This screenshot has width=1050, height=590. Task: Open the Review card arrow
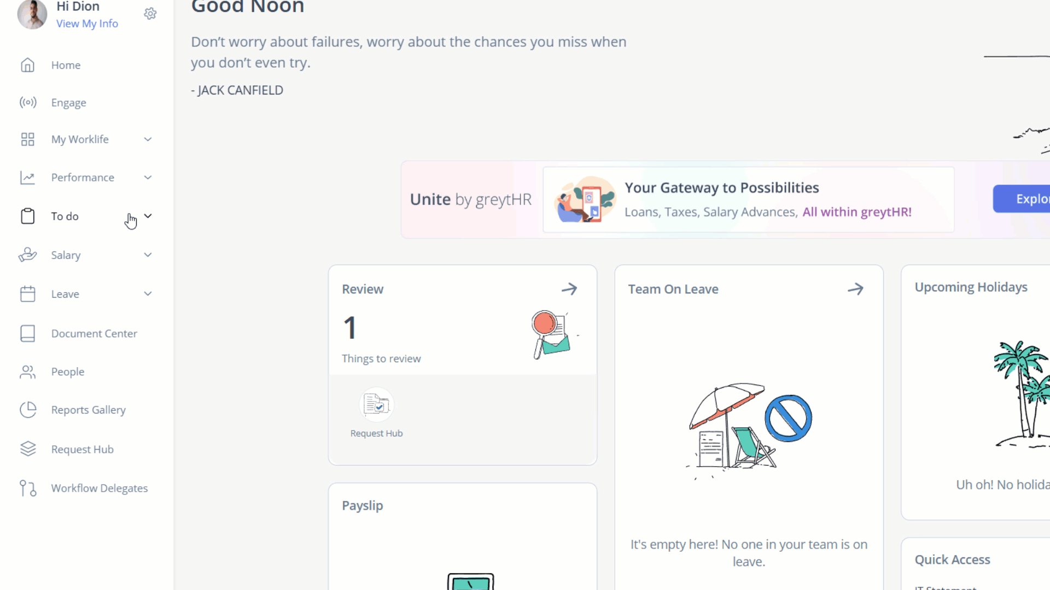(569, 288)
